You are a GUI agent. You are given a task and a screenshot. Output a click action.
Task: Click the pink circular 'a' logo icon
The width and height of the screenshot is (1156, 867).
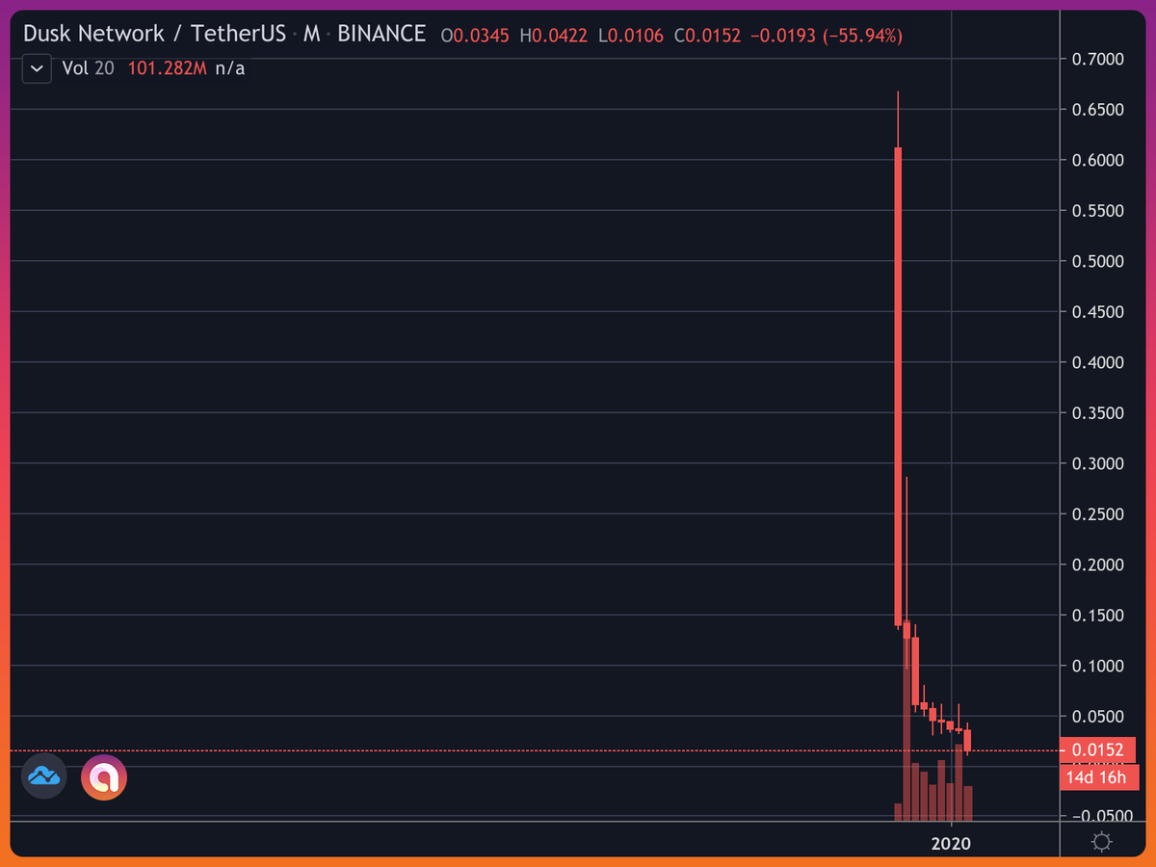click(104, 776)
